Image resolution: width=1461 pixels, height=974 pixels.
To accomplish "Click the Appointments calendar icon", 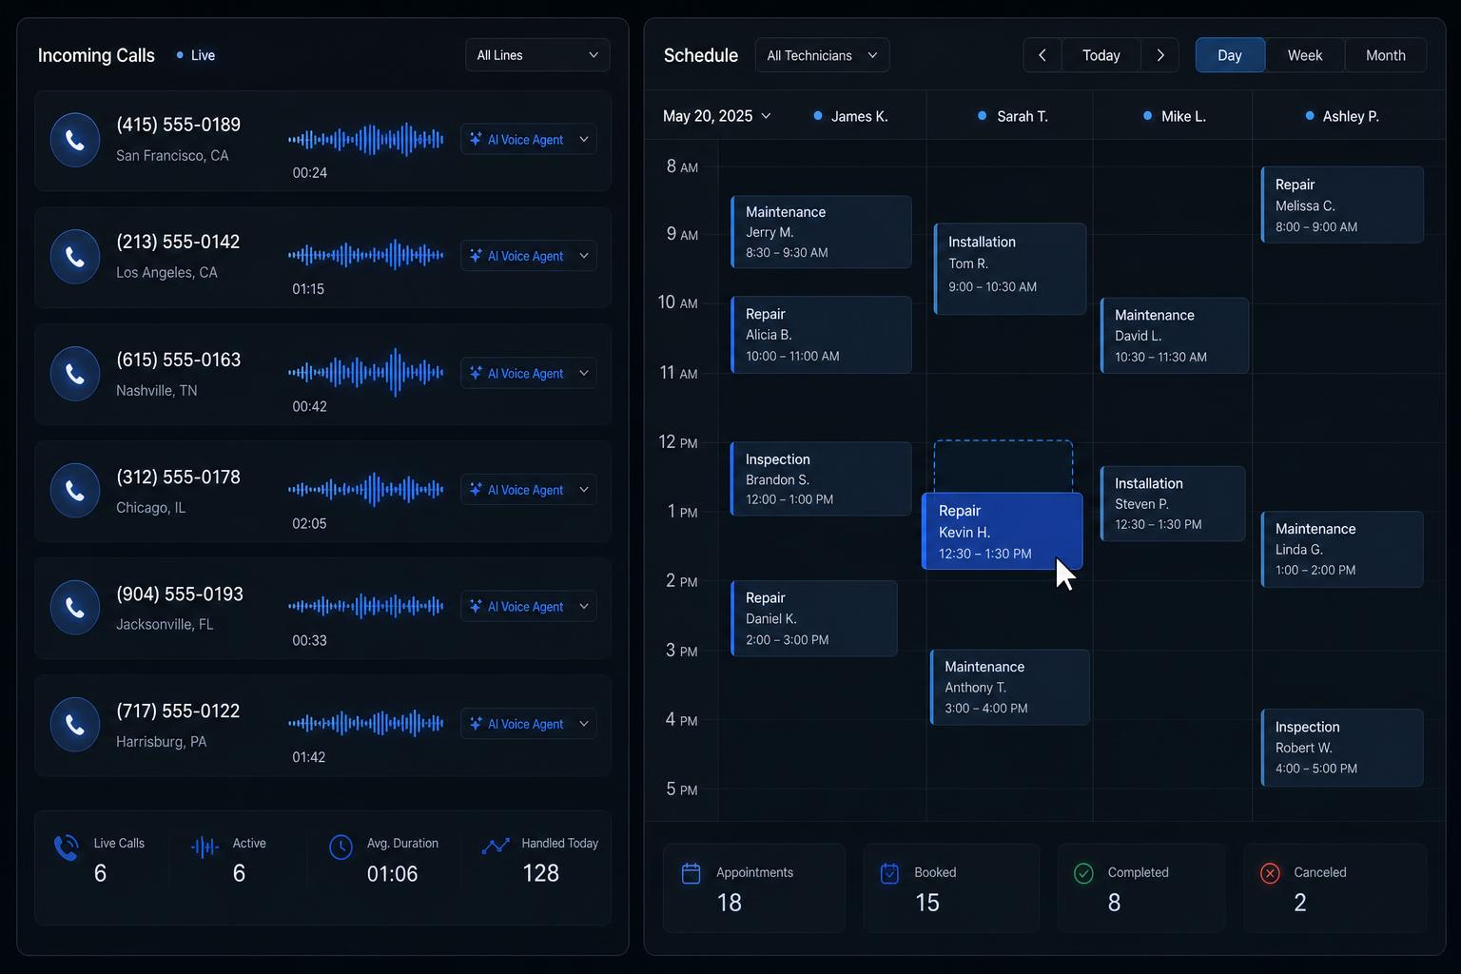I will [692, 873].
